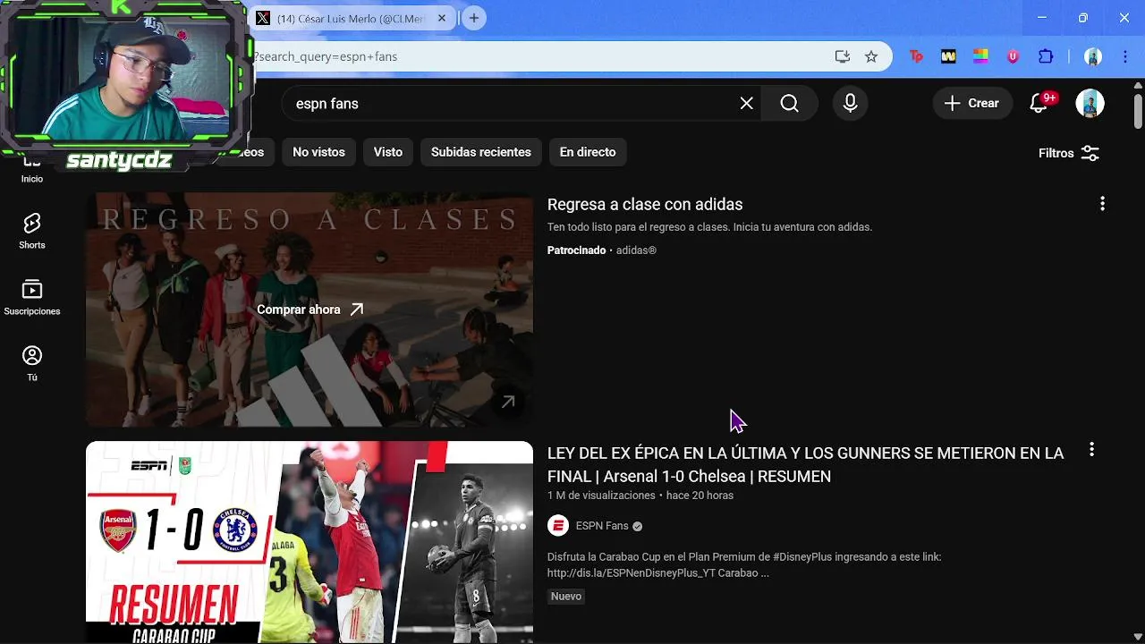
Task: Open the notifications bell showing 9+
Action: (x=1039, y=104)
